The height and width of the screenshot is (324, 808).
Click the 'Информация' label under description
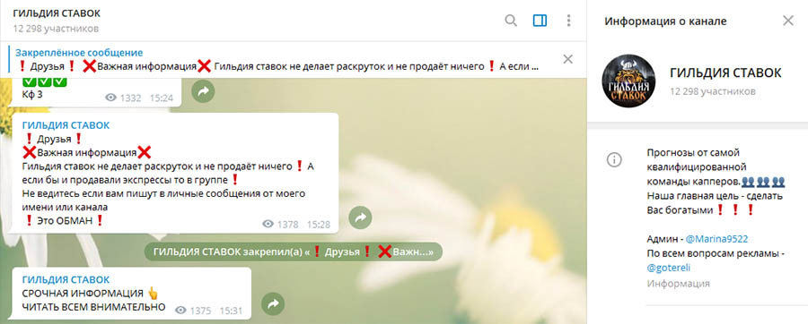(679, 284)
